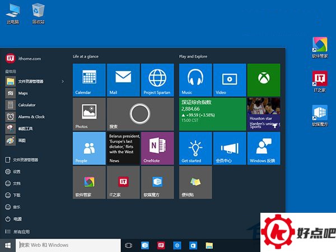The width and height of the screenshot is (336, 252).
Task: Click the Life at a glance group header
Action: coord(86,57)
